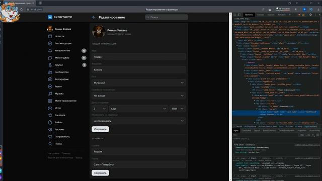Image resolution: width=322 pixels, height=181 pixels.
Task: Open a new browser tab with plus
Action: tap(40, 3)
